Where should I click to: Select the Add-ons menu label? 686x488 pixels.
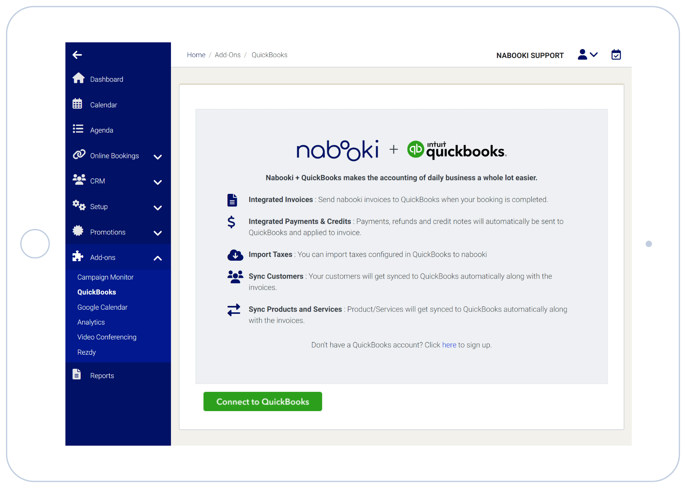tap(103, 258)
